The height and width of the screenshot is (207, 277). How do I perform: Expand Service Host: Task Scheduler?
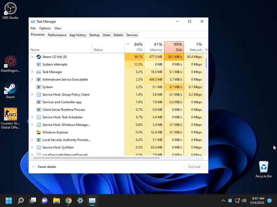pos(32,117)
